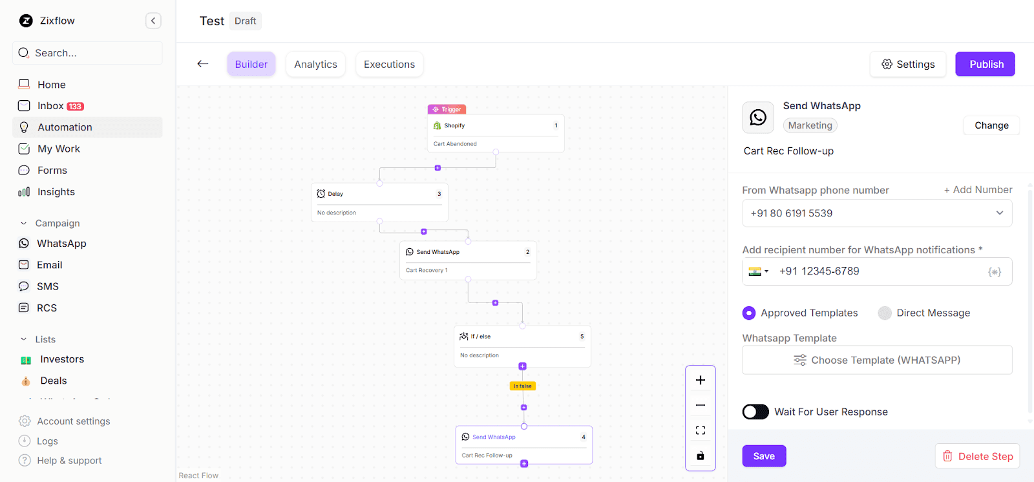Image resolution: width=1034 pixels, height=482 pixels.
Task: Collapse the sidebar with the chevron button
Action: coord(153,21)
